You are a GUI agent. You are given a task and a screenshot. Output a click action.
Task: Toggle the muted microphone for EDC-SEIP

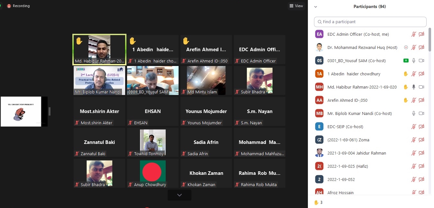pos(414,127)
